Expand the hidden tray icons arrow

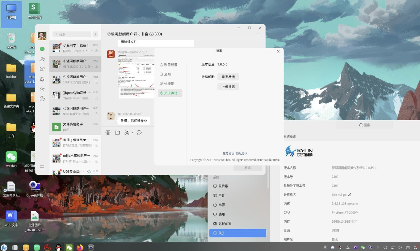point(378,247)
